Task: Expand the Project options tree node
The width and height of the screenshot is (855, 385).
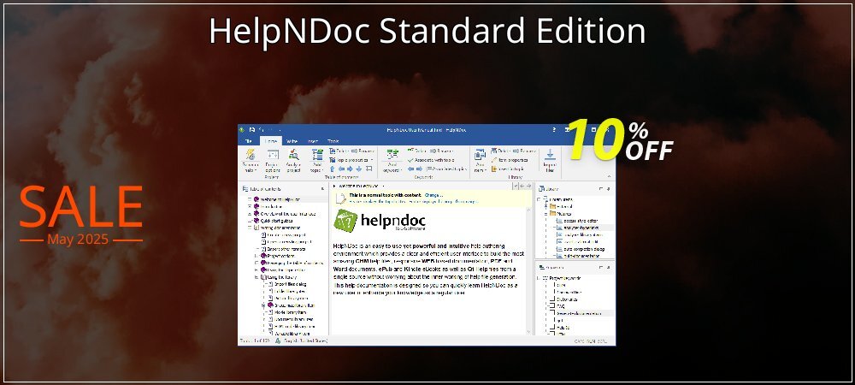Action: 256,256
